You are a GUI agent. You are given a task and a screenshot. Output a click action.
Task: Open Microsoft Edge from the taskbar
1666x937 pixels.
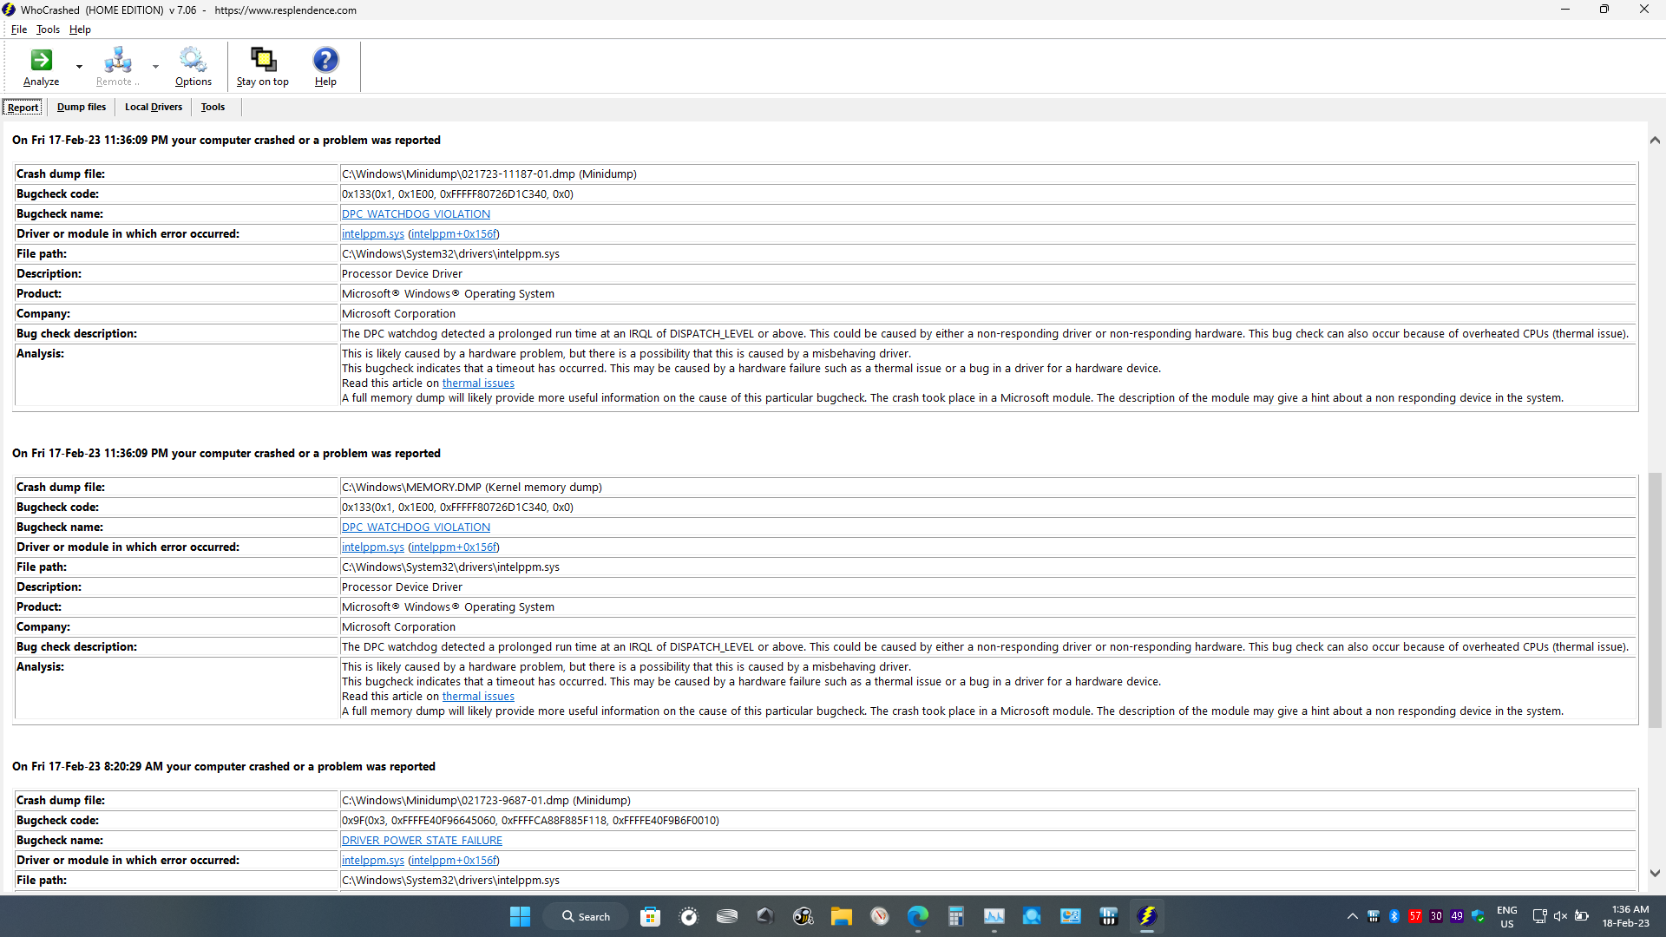coord(917,916)
